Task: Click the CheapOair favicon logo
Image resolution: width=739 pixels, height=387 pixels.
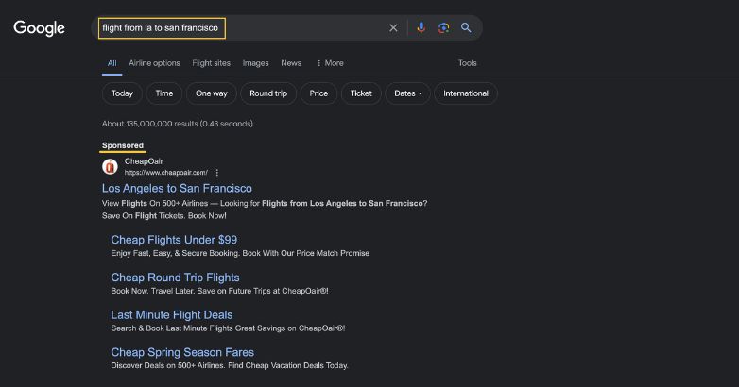Action: (x=110, y=167)
